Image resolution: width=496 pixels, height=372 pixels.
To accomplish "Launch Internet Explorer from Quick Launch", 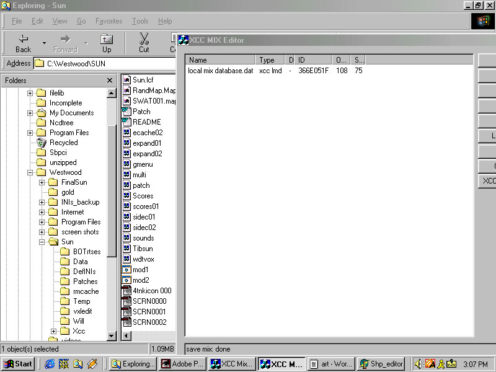I will click(x=50, y=364).
